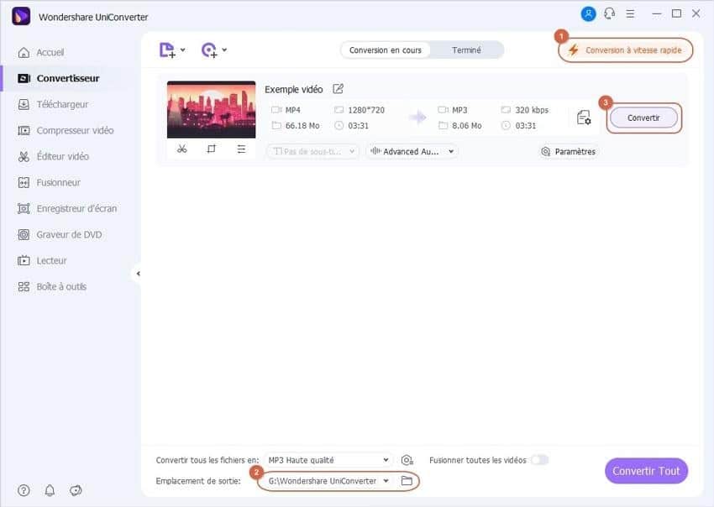This screenshot has width=714, height=507.
Task: Open the Lecteur player section
Action: click(42, 261)
